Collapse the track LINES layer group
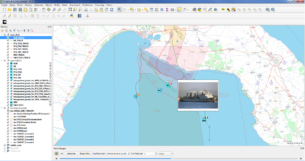Image resolution: width=305 pixels, height=161 pixels. pyautogui.click(x=2, y=35)
